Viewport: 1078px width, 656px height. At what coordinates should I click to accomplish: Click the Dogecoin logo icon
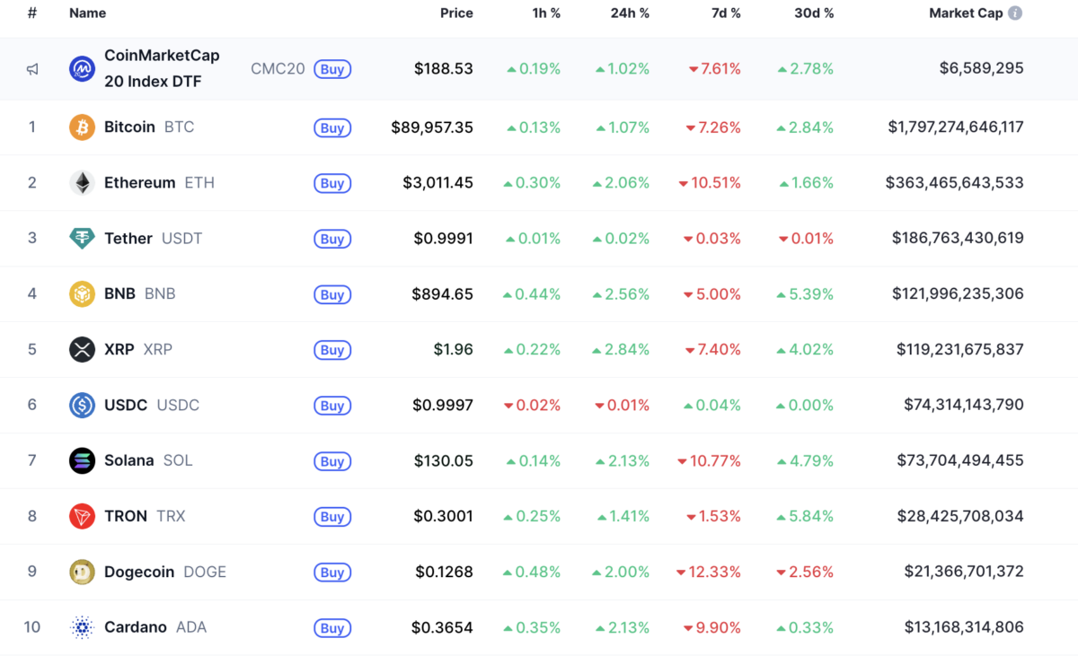click(x=82, y=573)
